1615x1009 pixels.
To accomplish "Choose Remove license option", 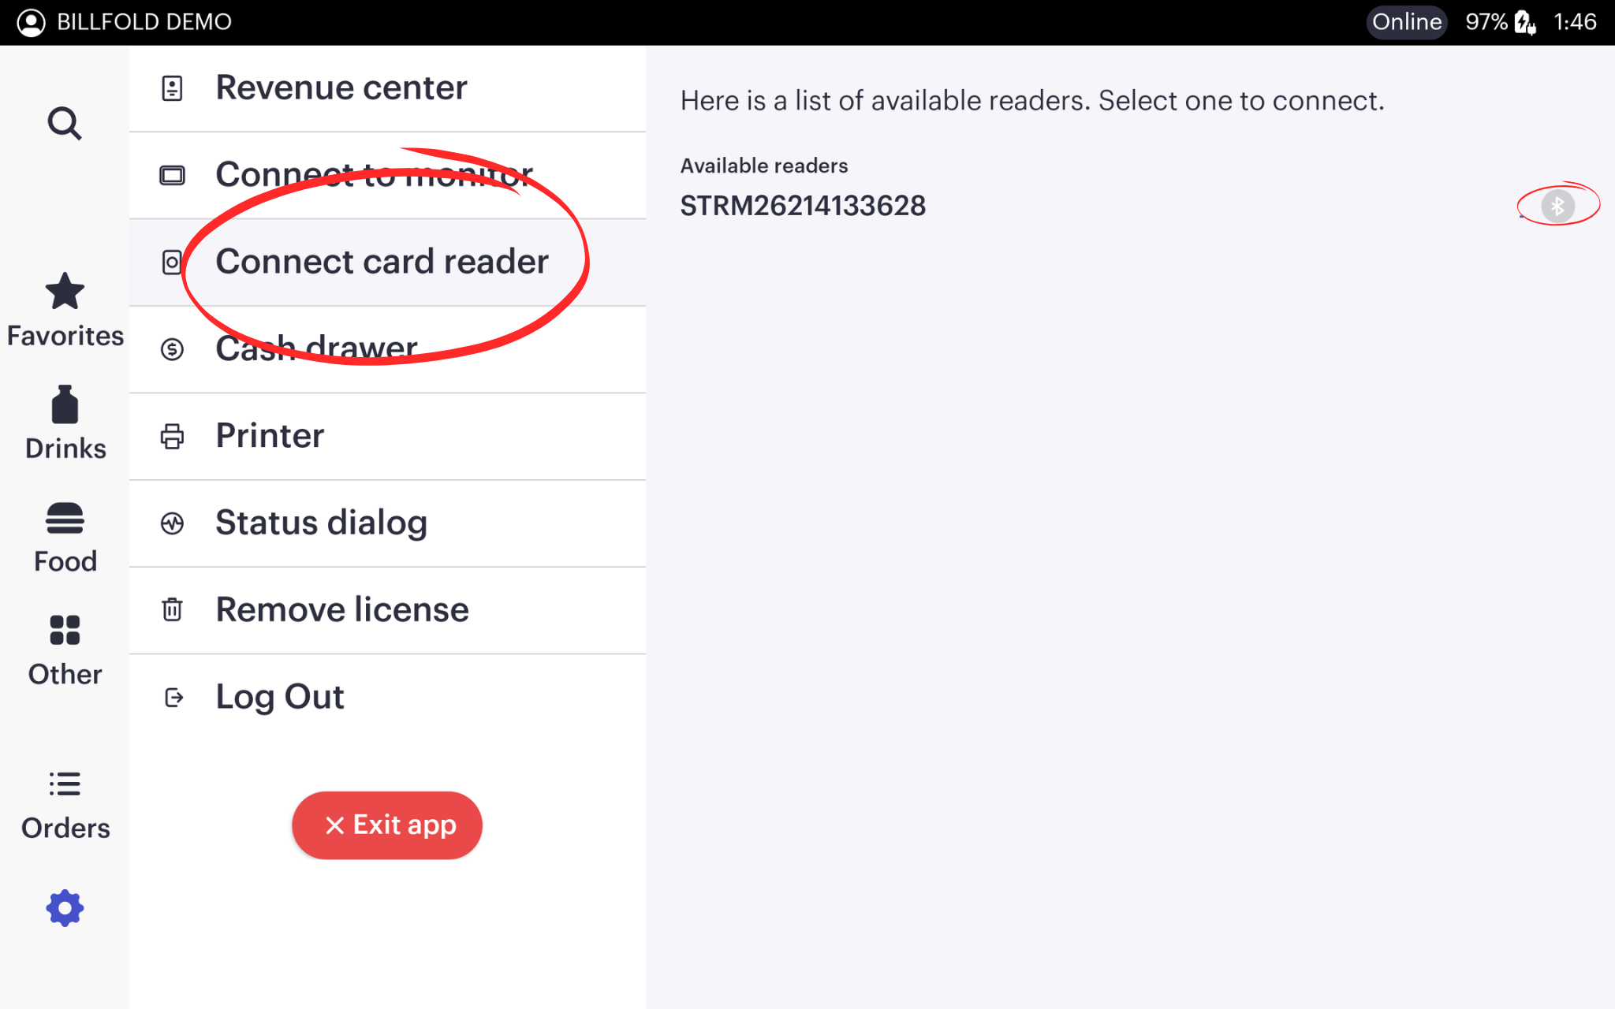I will point(342,610).
